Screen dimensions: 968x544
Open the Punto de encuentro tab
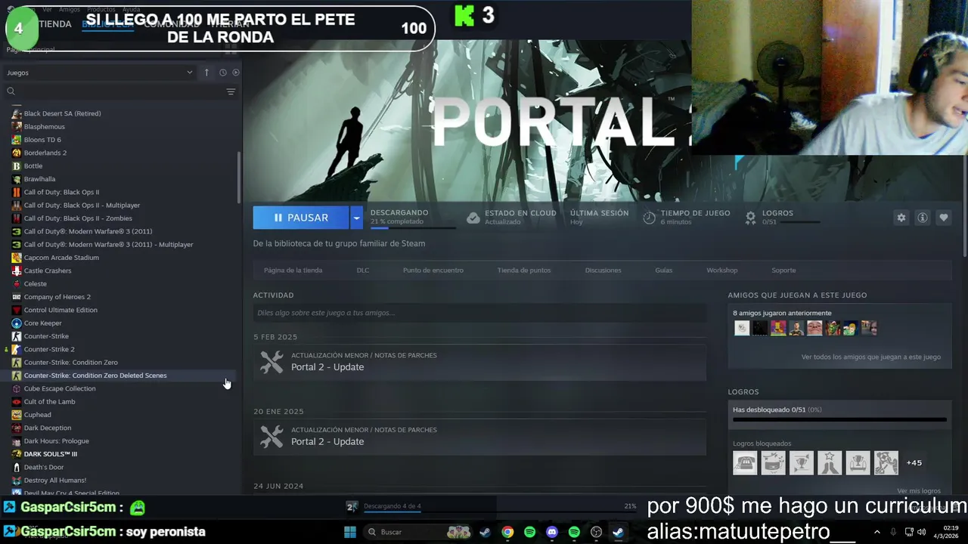[x=433, y=270]
